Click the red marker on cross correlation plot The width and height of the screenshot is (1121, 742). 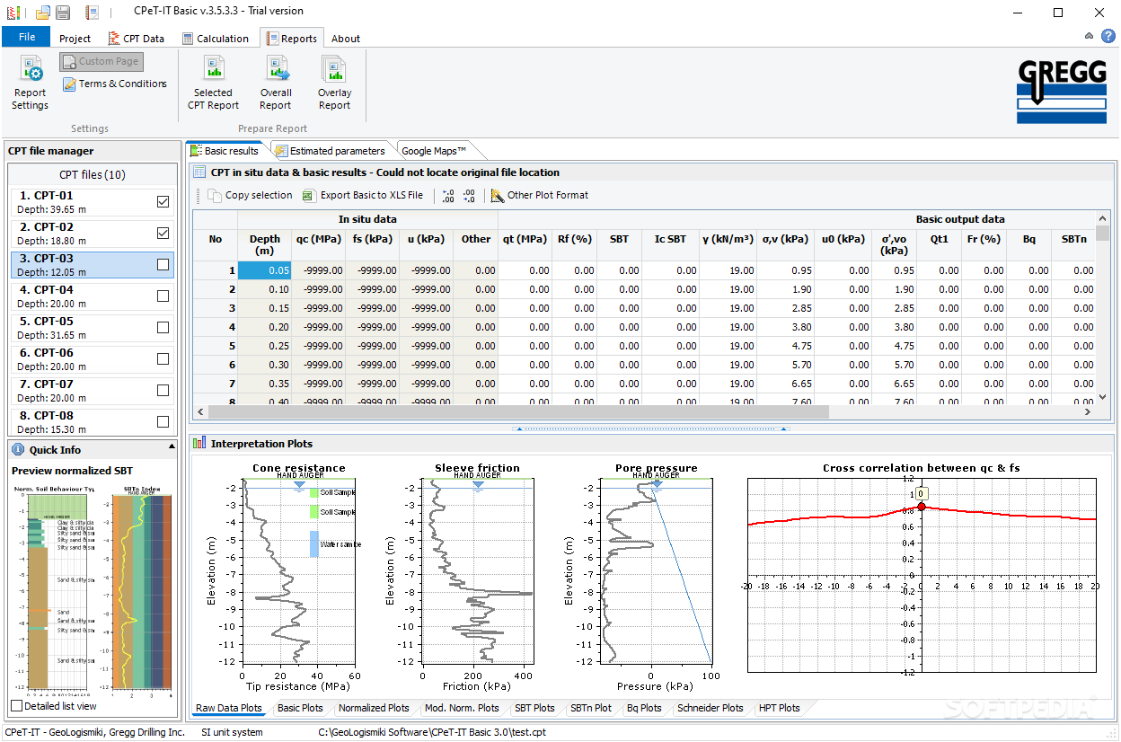click(x=921, y=508)
